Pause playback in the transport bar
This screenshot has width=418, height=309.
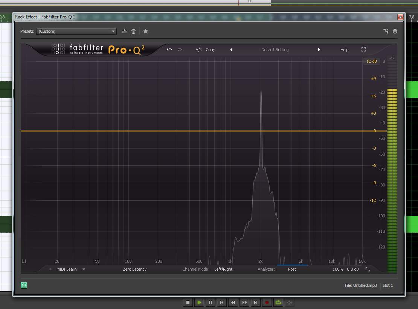[x=211, y=302]
